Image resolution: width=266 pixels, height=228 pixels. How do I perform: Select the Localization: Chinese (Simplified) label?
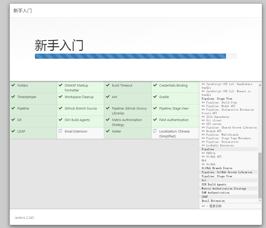tap(174, 134)
